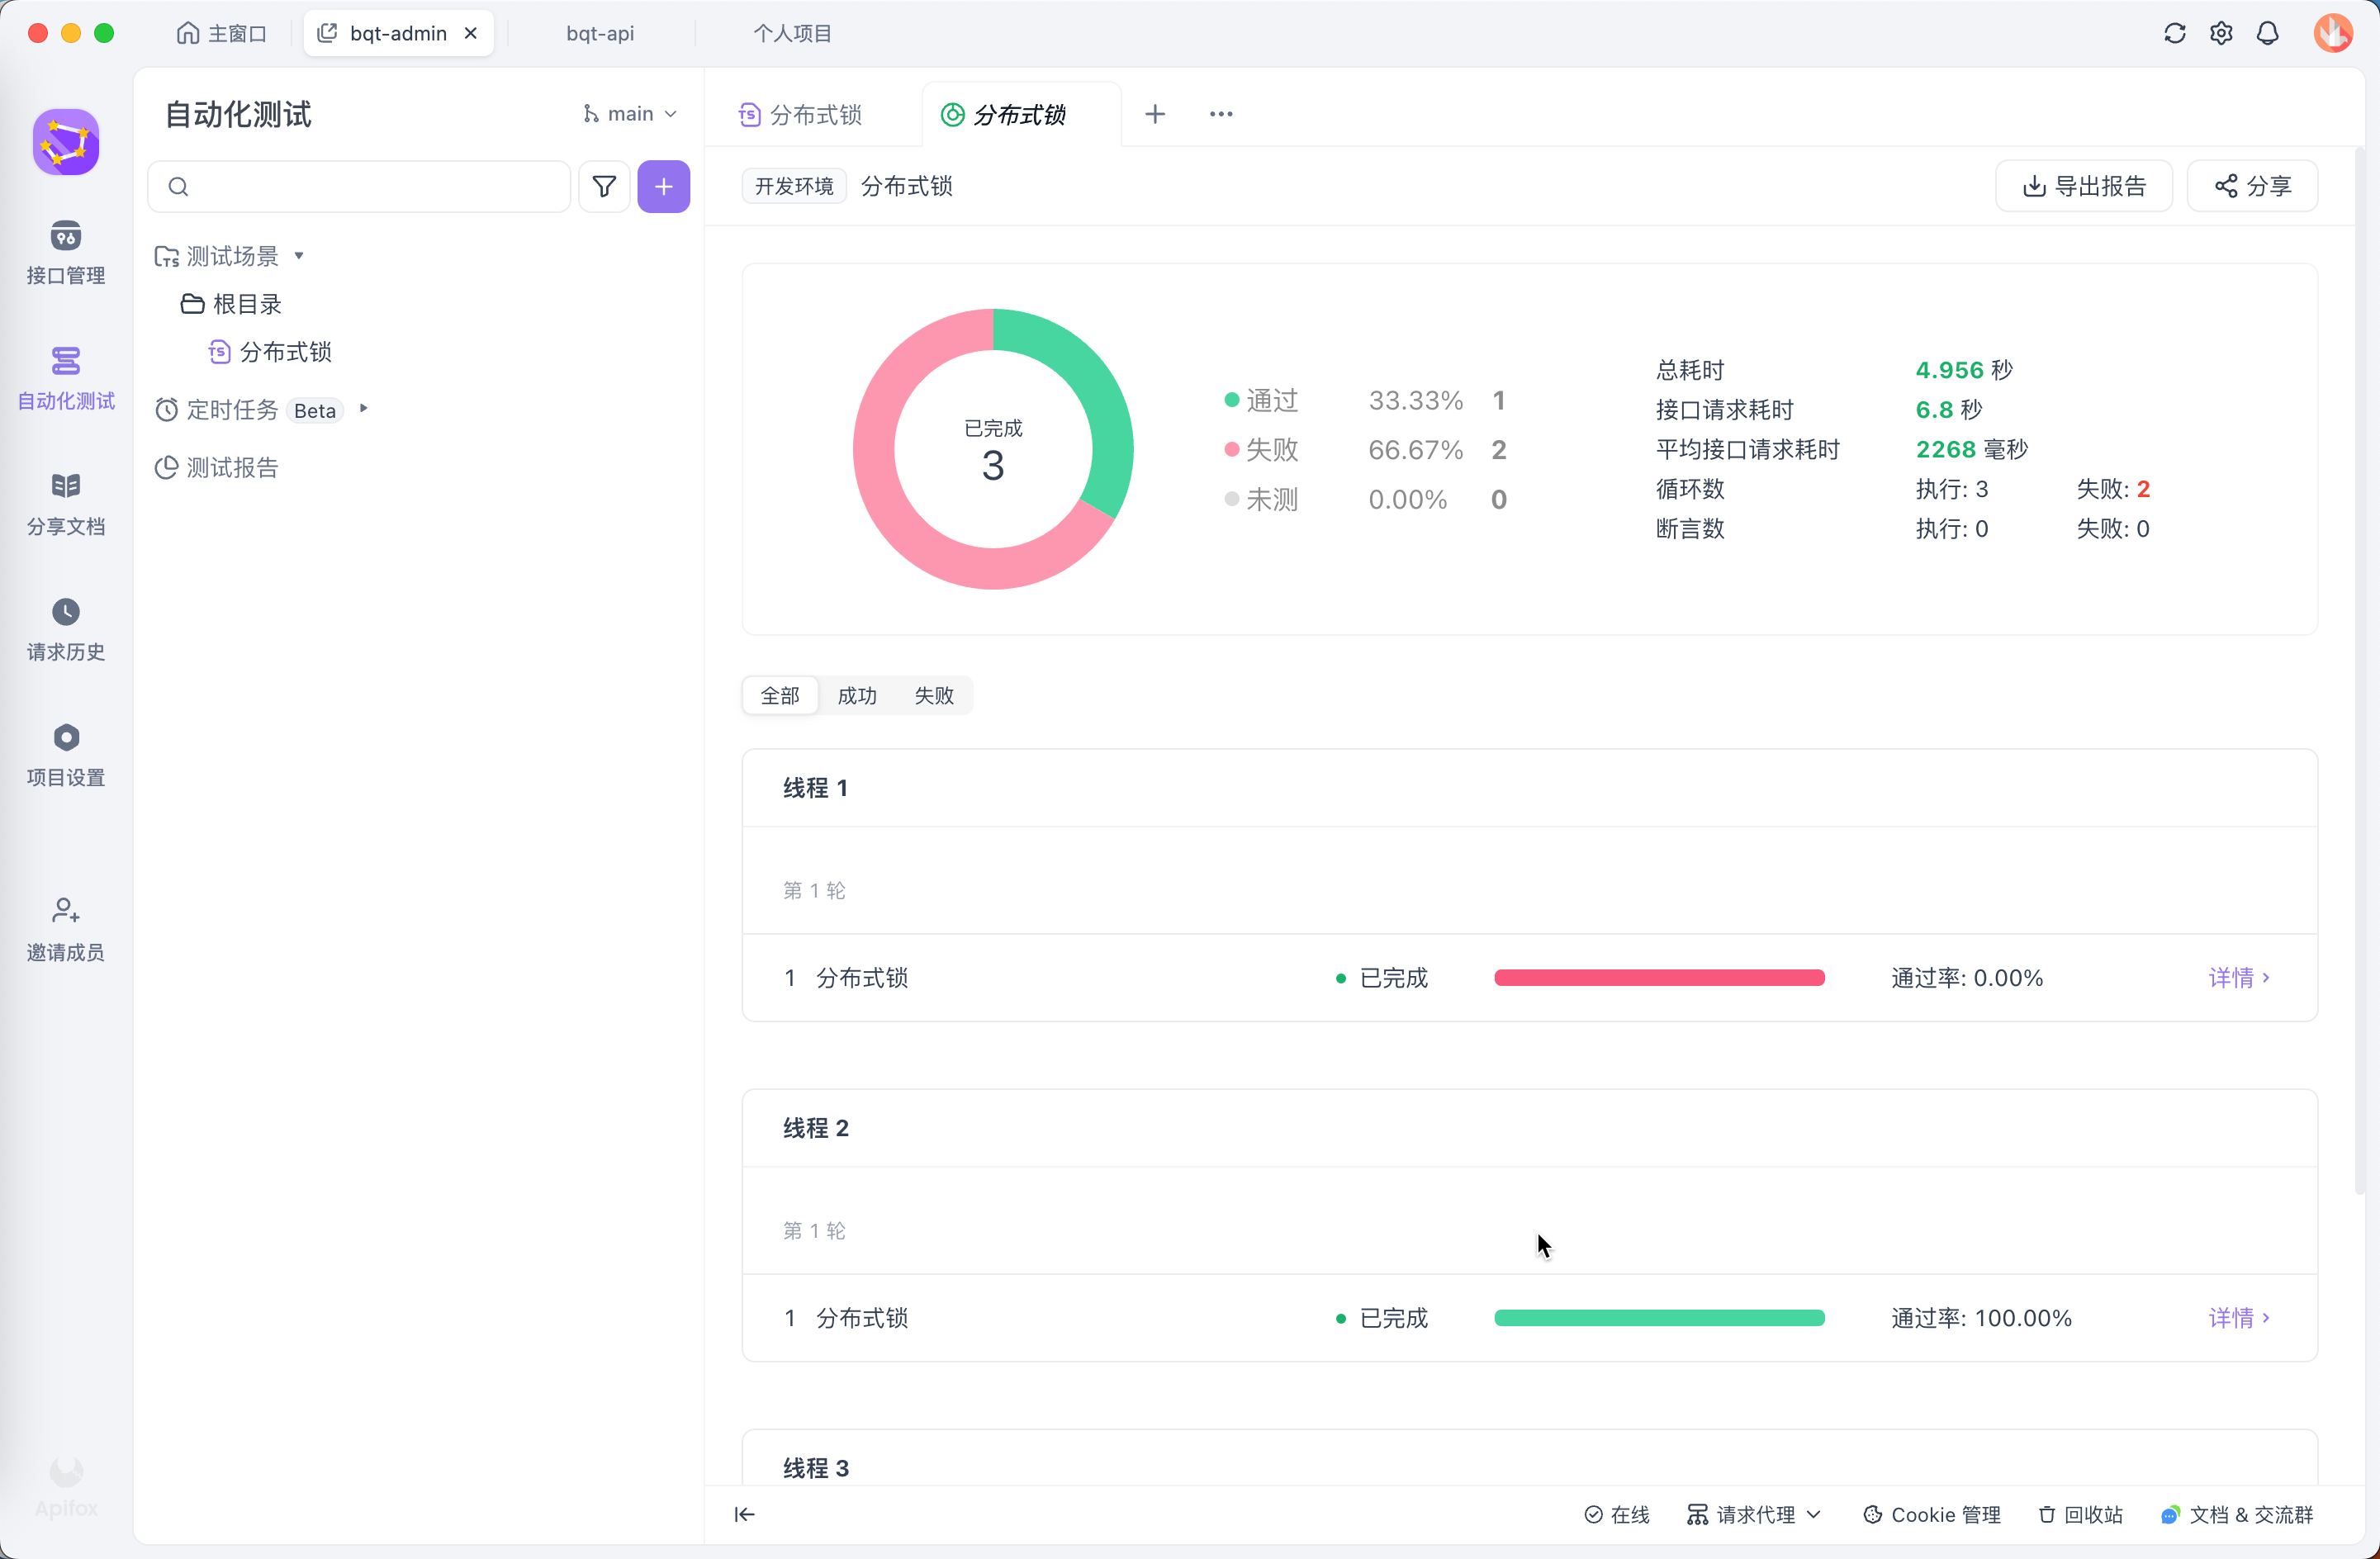Open the 请求代理 dropdown in status bar
2380x1559 pixels.
point(1755,1514)
